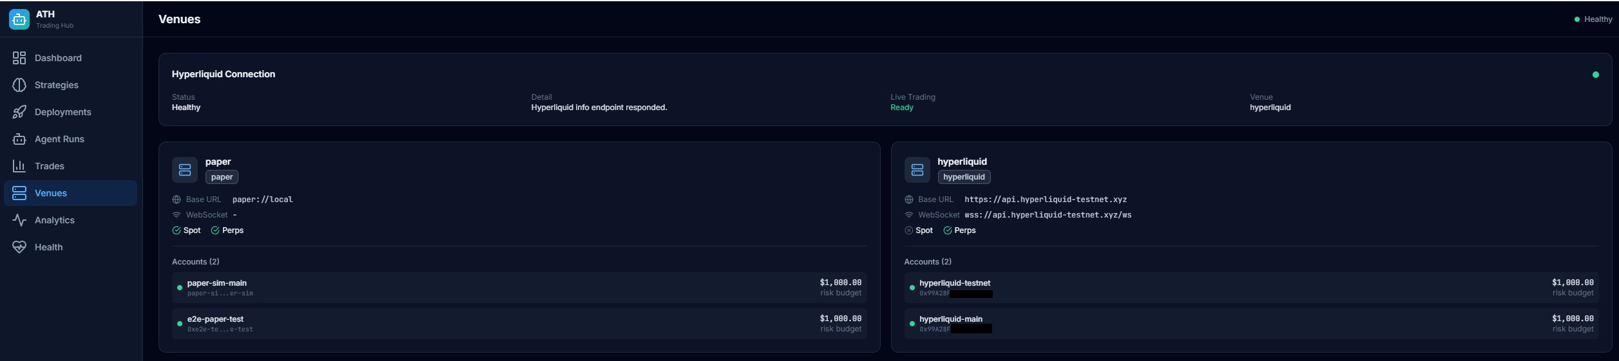Select the paper-sim-main account row
Screen dimensions: 1619x361
point(519,288)
